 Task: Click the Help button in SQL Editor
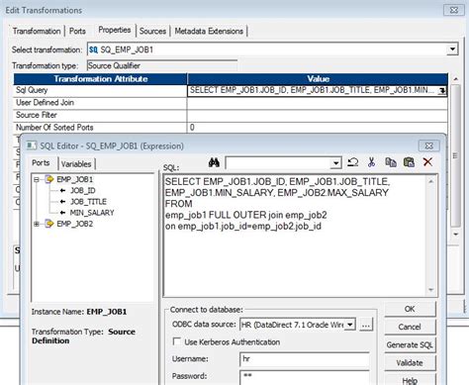coord(410,380)
